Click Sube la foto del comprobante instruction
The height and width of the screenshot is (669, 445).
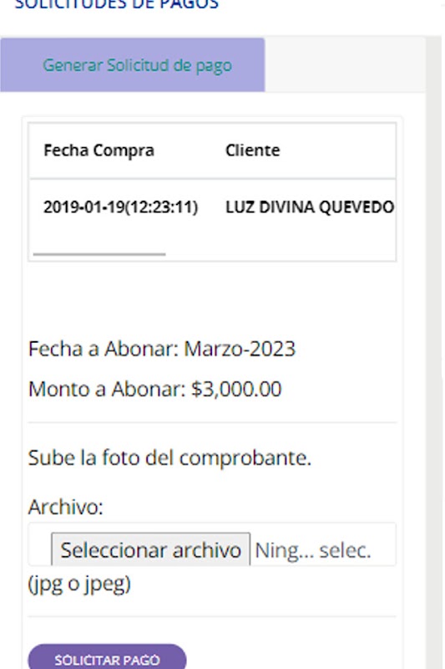[x=169, y=458]
